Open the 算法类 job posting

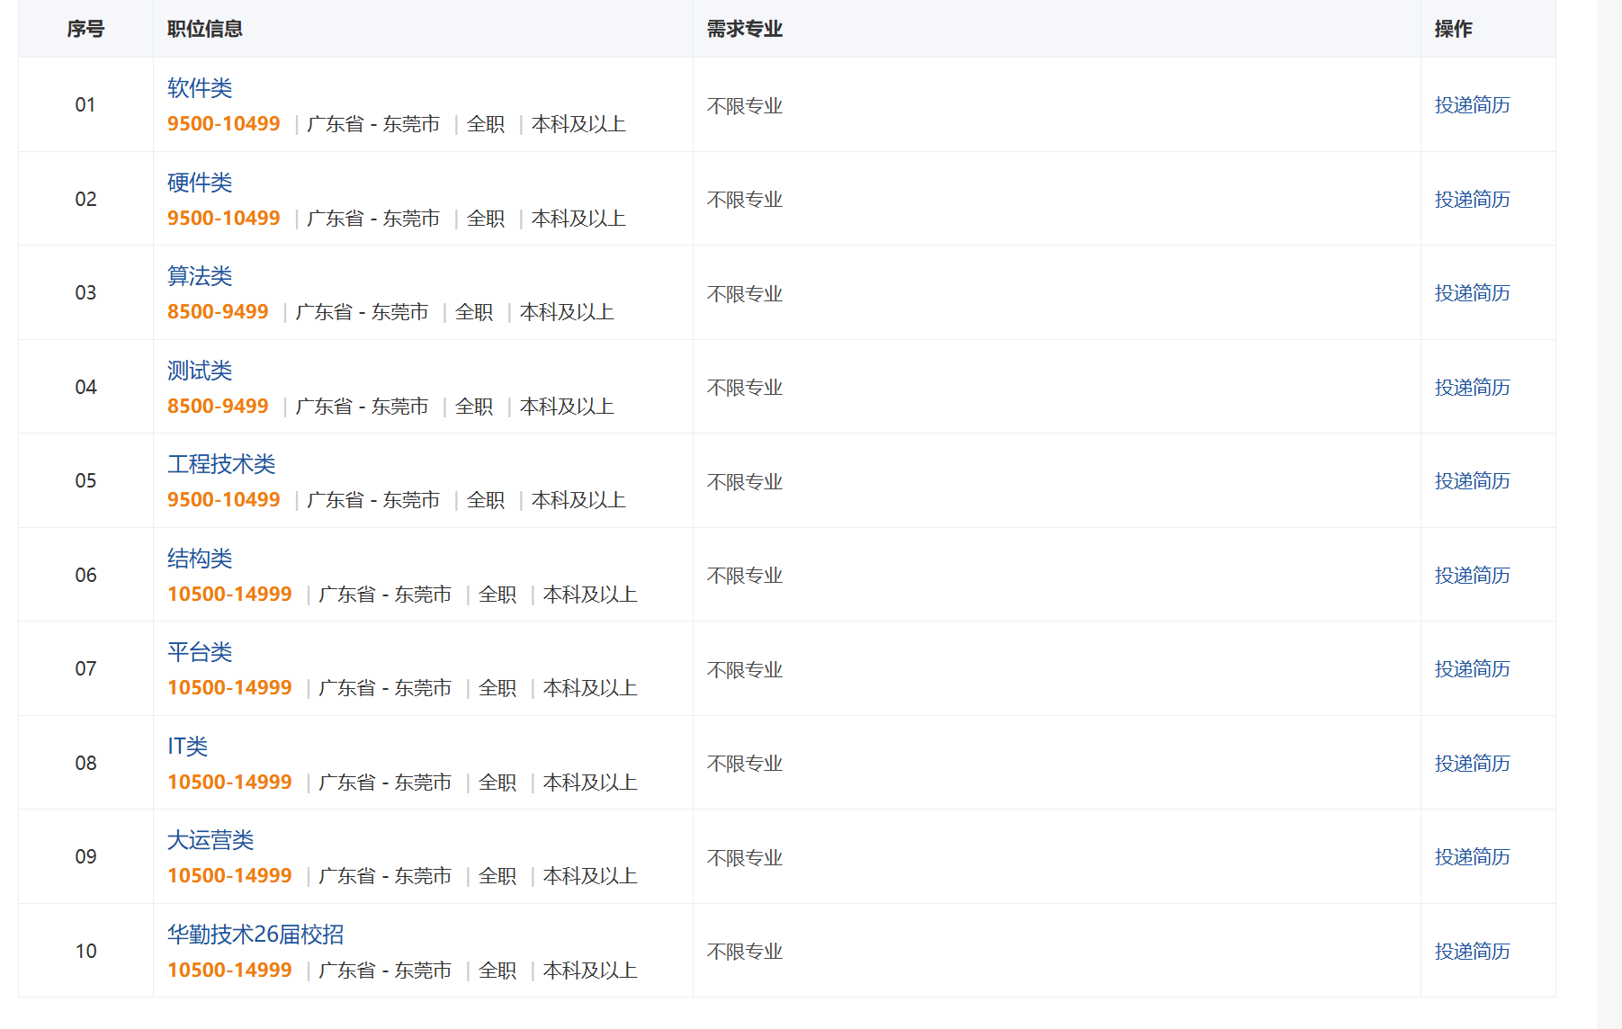click(x=200, y=276)
